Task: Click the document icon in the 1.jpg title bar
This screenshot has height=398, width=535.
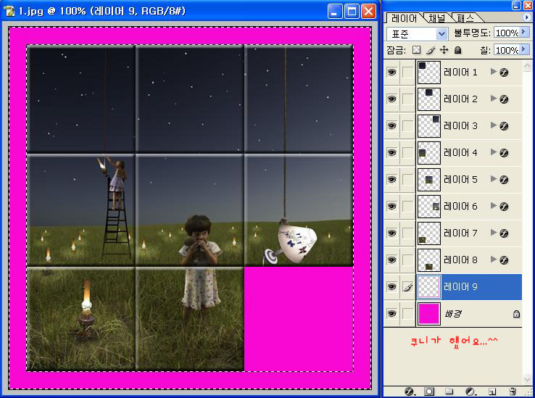Action: (9, 11)
